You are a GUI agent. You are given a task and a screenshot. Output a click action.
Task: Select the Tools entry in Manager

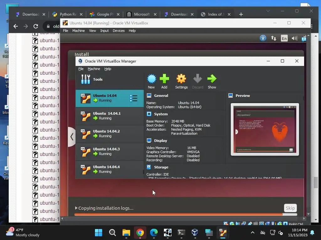[x=109, y=79]
